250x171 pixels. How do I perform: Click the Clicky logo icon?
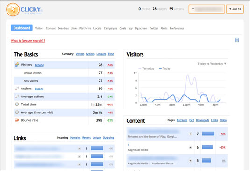[x=13, y=9]
